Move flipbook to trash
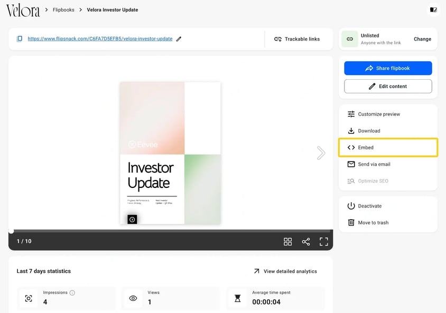Image resolution: width=446 pixels, height=313 pixels. (388, 223)
